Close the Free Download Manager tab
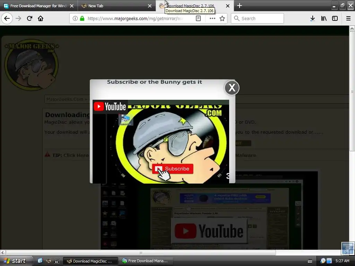 point(72,6)
